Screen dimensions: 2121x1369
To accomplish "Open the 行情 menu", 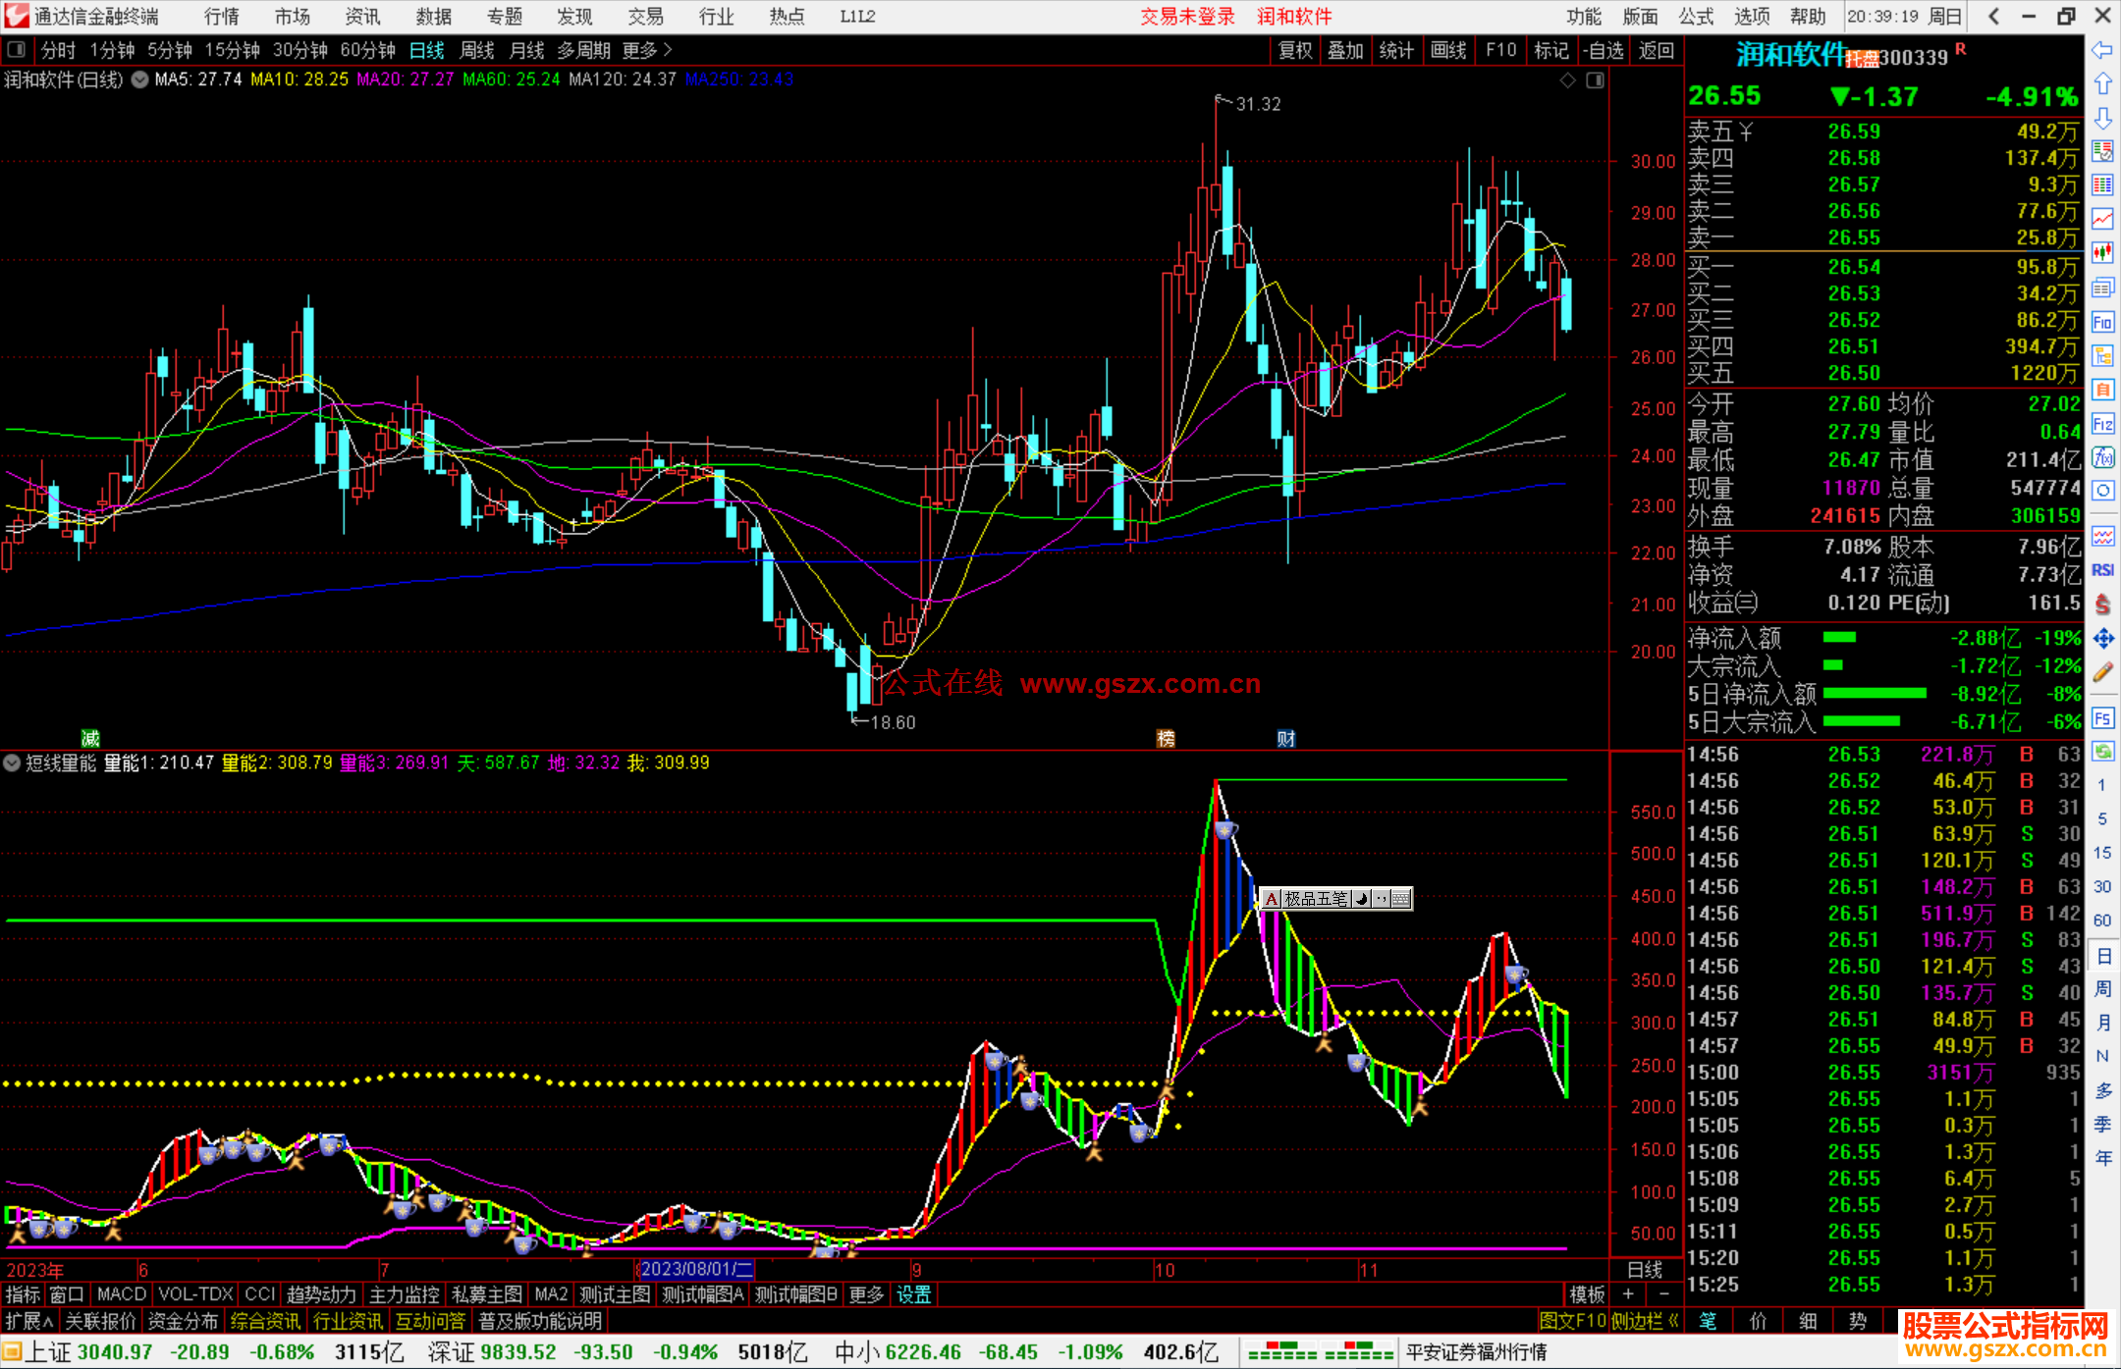I will (221, 17).
